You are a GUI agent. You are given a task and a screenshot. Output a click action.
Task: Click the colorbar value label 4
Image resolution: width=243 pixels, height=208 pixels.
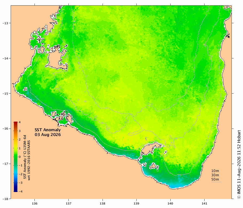point(20,122)
